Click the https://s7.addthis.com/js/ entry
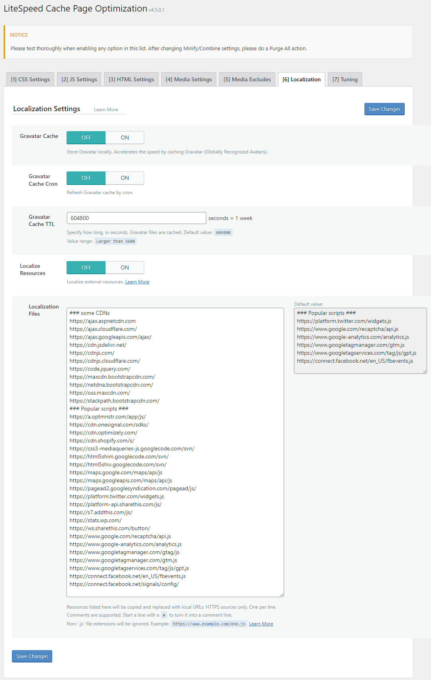431x680 pixels. (x=101, y=512)
